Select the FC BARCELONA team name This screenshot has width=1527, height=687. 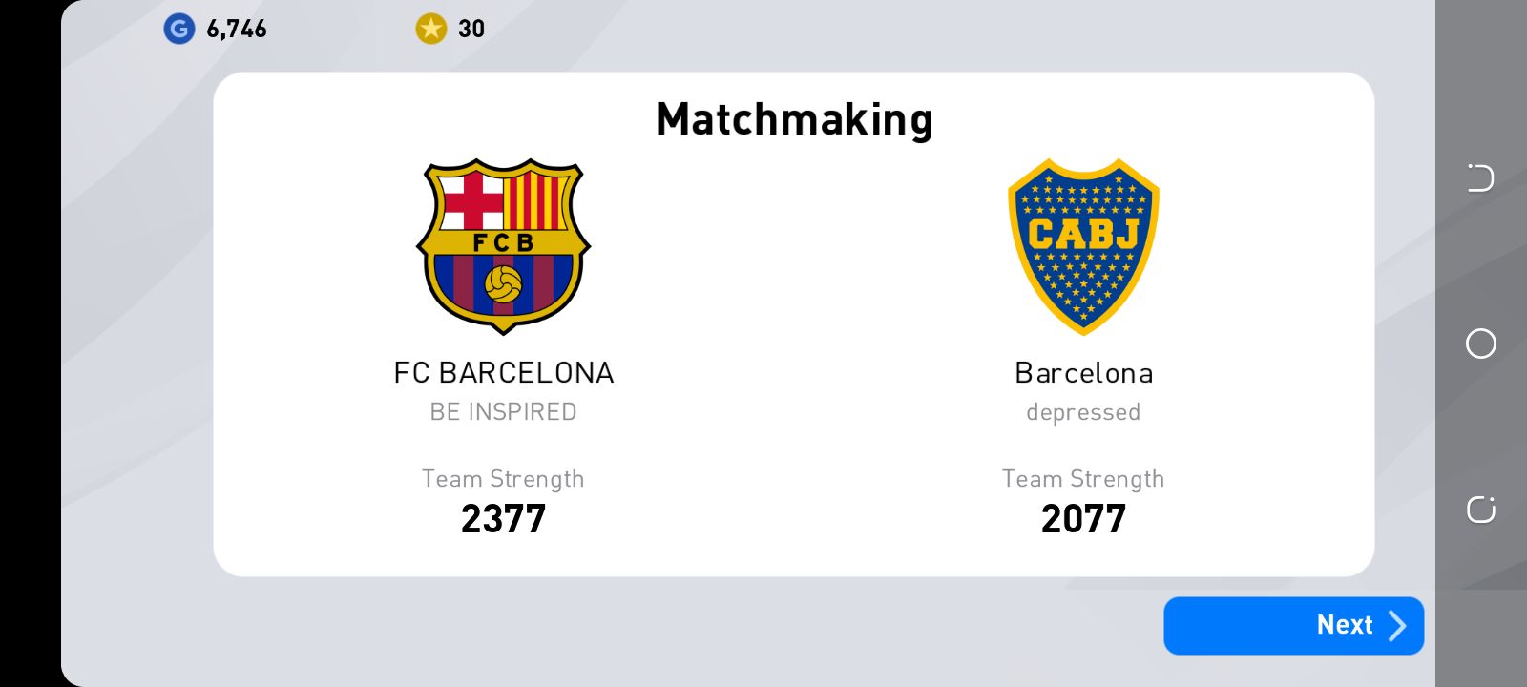(x=503, y=372)
